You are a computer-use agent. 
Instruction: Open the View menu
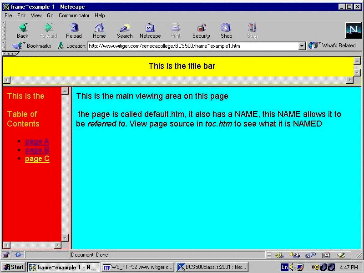(36, 15)
